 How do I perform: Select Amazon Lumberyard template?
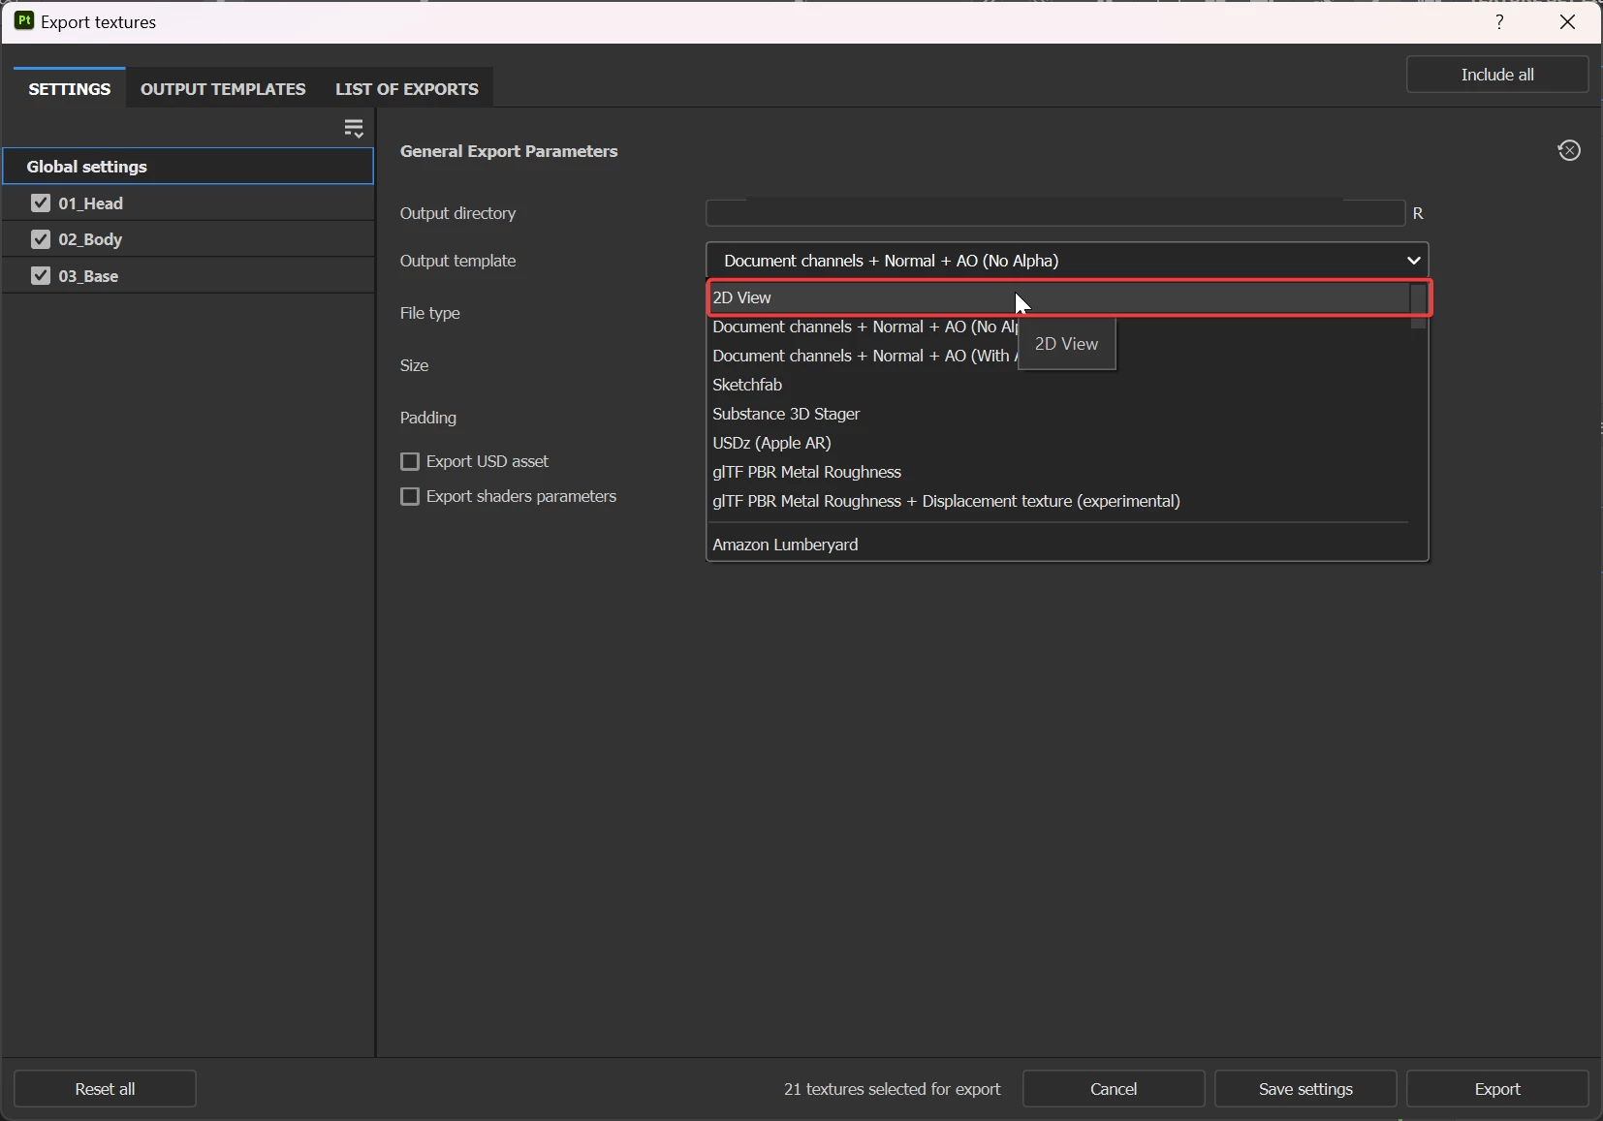pos(1059,545)
